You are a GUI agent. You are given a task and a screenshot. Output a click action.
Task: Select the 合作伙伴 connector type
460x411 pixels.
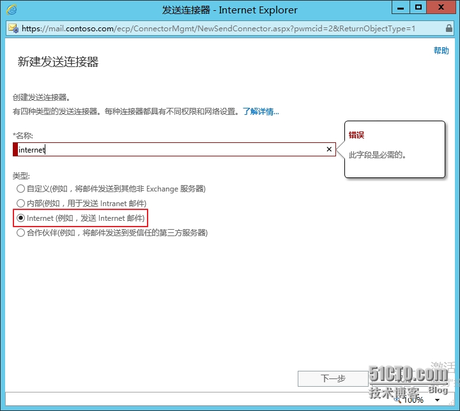(x=21, y=233)
